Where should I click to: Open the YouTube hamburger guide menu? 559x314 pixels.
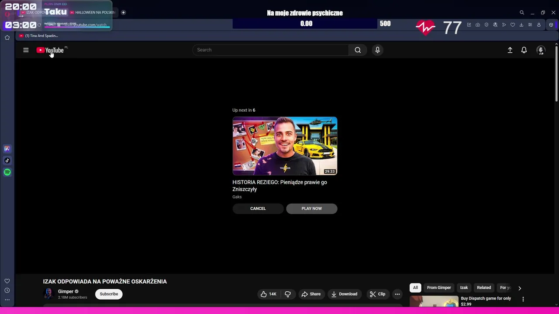26,50
